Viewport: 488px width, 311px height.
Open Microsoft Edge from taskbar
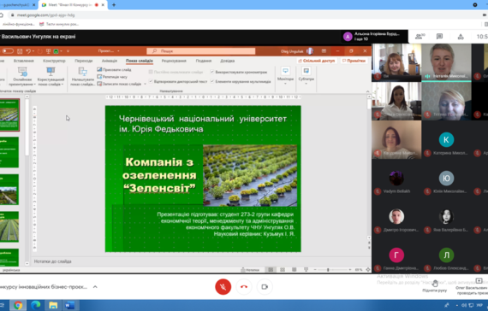35,305
